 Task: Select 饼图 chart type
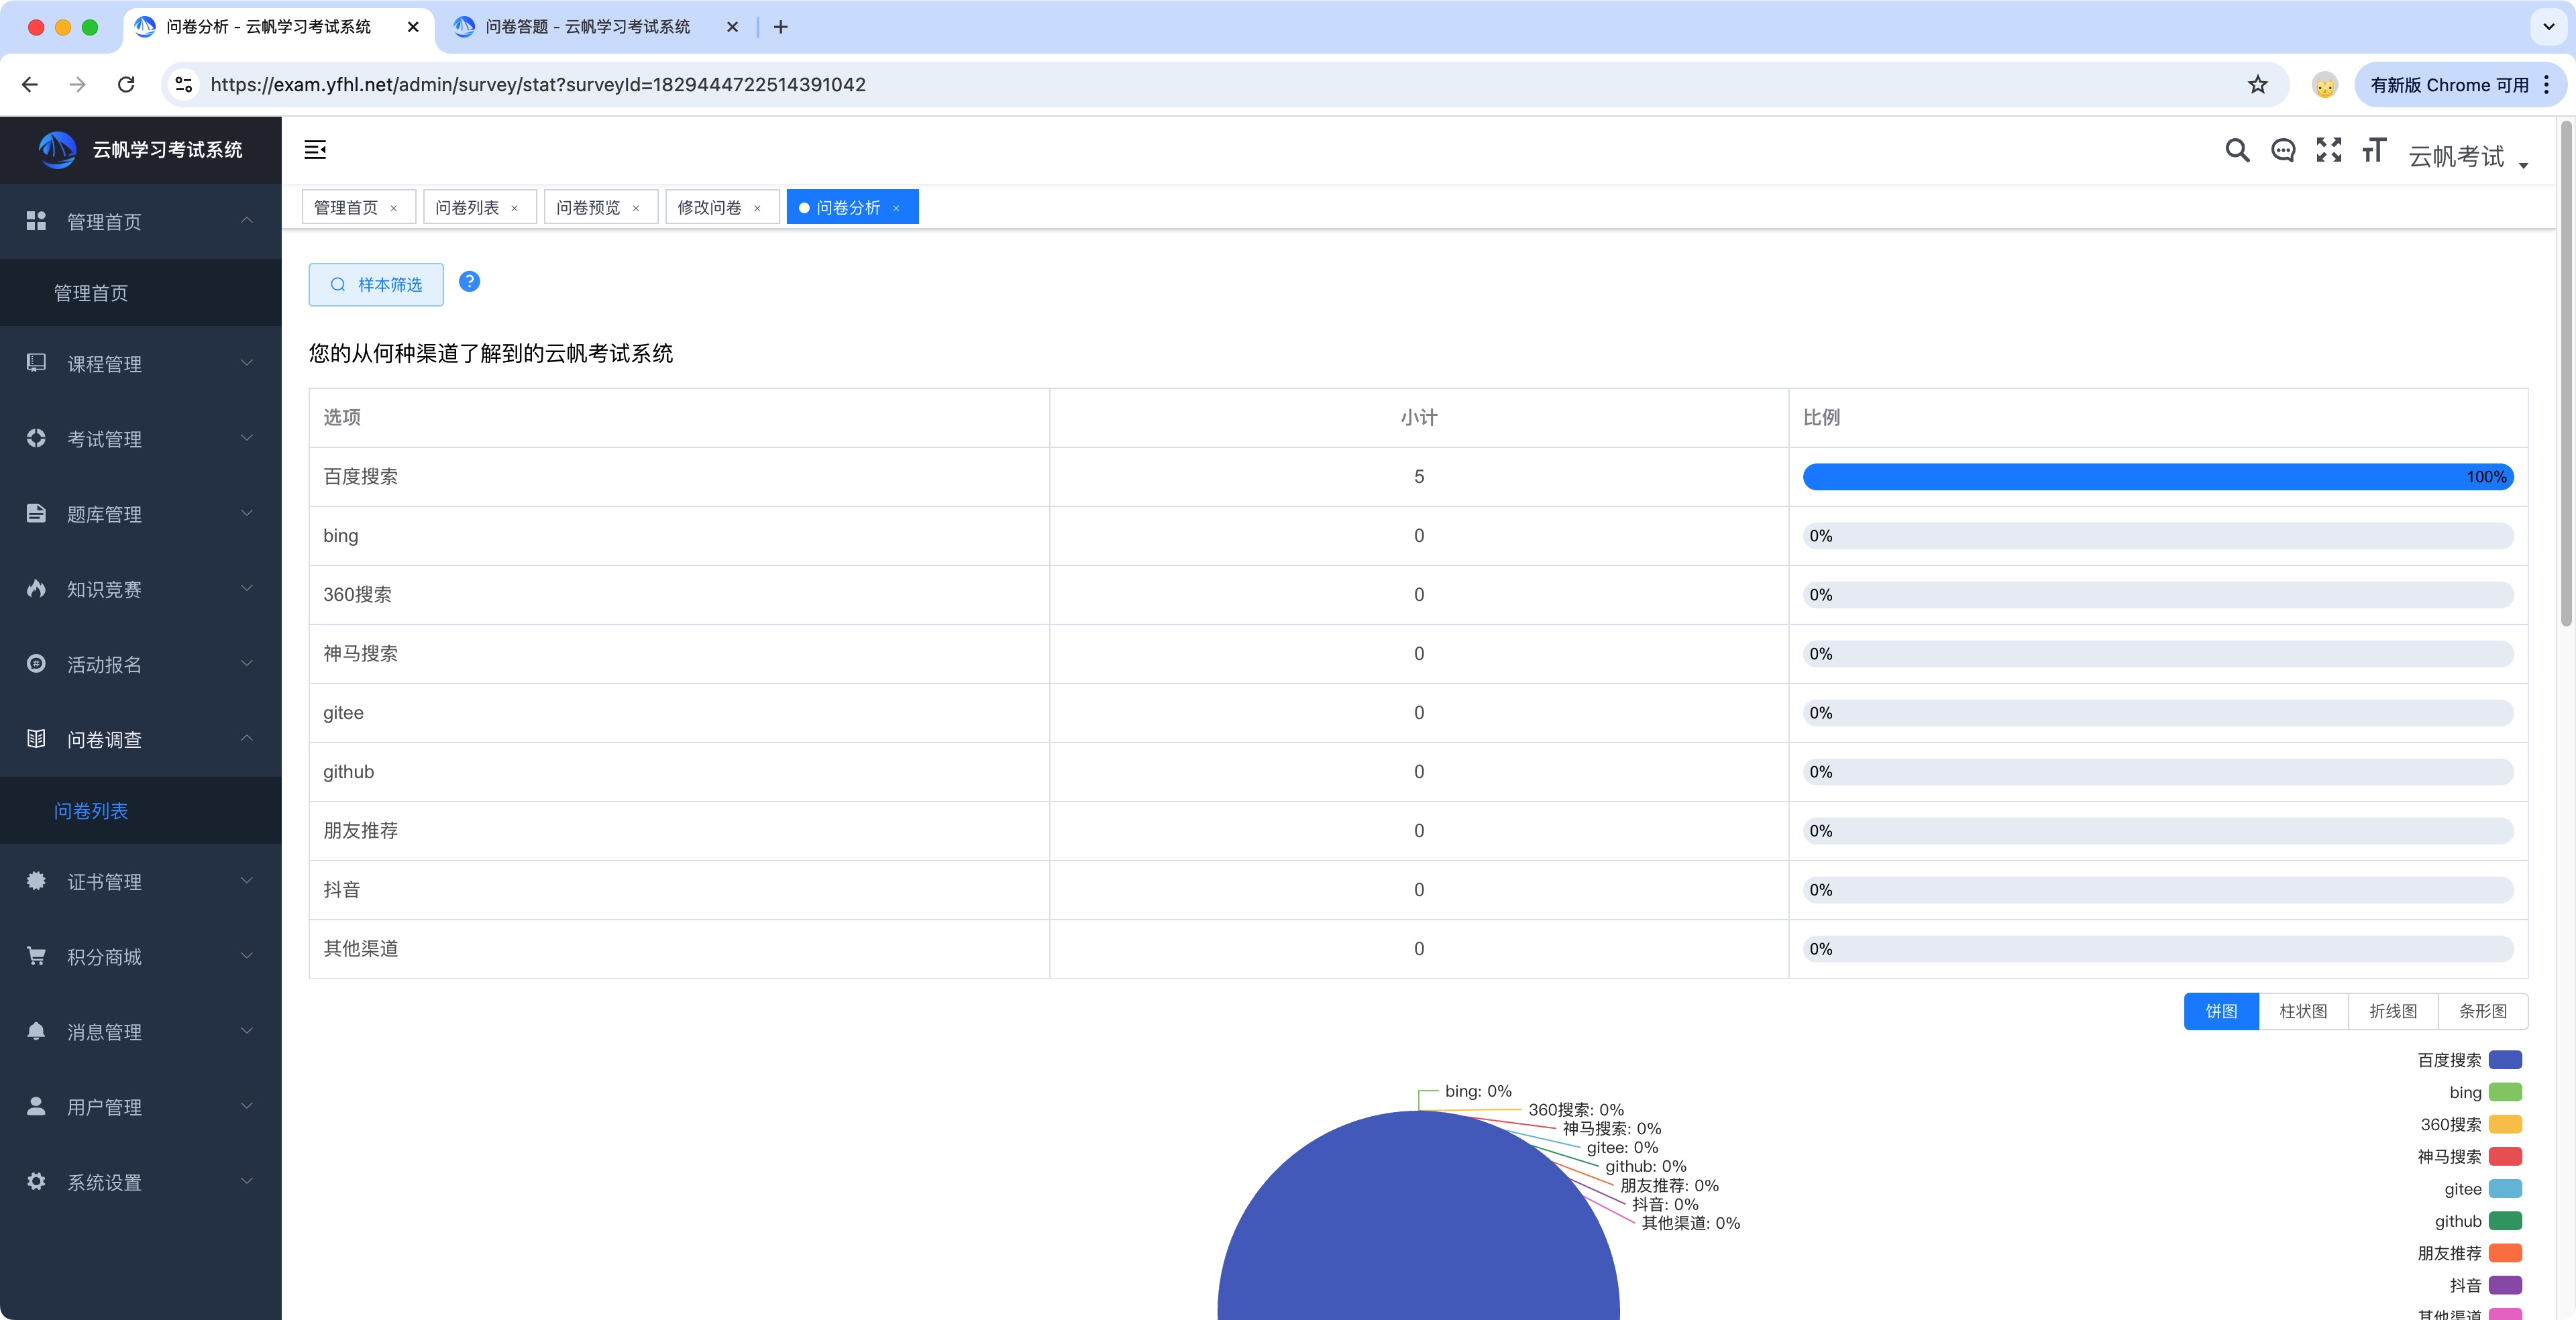tap(2221, 1011)
